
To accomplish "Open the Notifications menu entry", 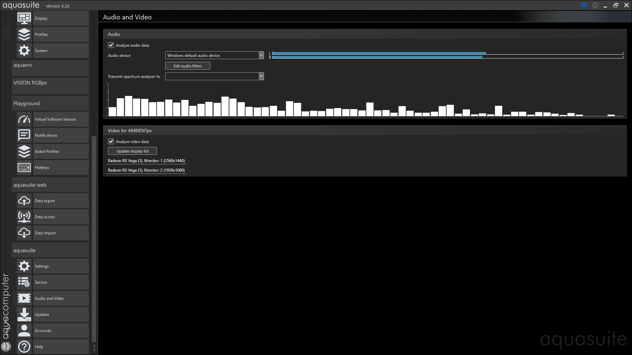I will pyautogui.click(x=61, y=135).
